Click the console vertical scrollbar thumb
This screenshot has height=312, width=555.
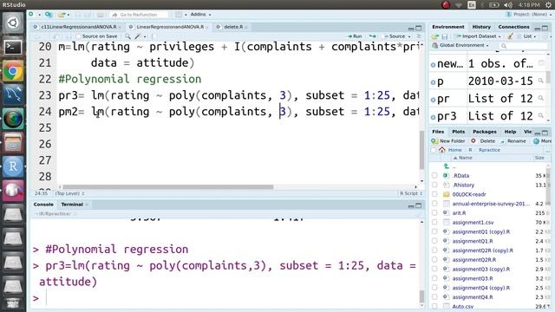coord(421,296)
